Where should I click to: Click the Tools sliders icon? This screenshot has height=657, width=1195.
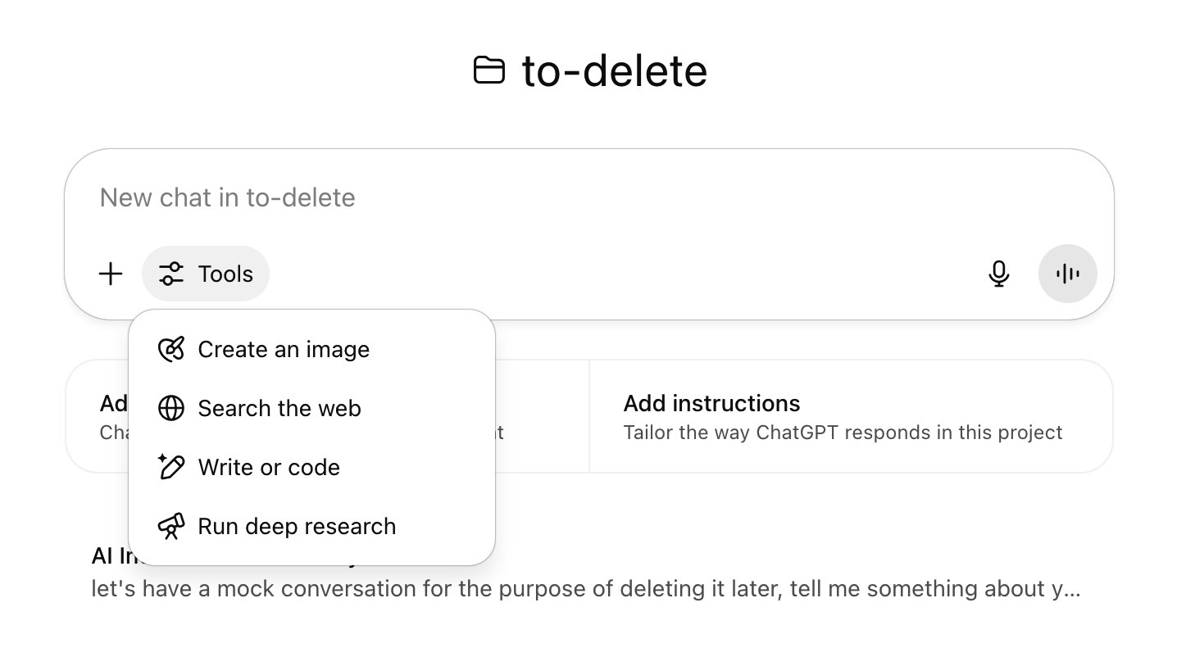click(171, 274)
